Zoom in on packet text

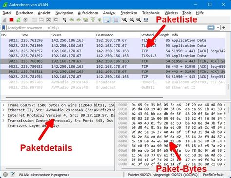point(125,20)
